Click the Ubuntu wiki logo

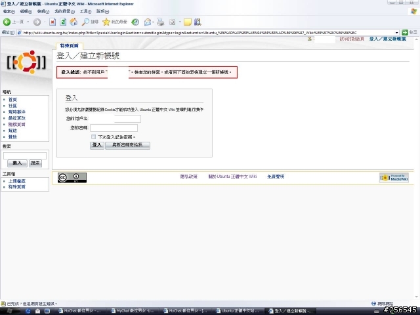pos(26,62)
